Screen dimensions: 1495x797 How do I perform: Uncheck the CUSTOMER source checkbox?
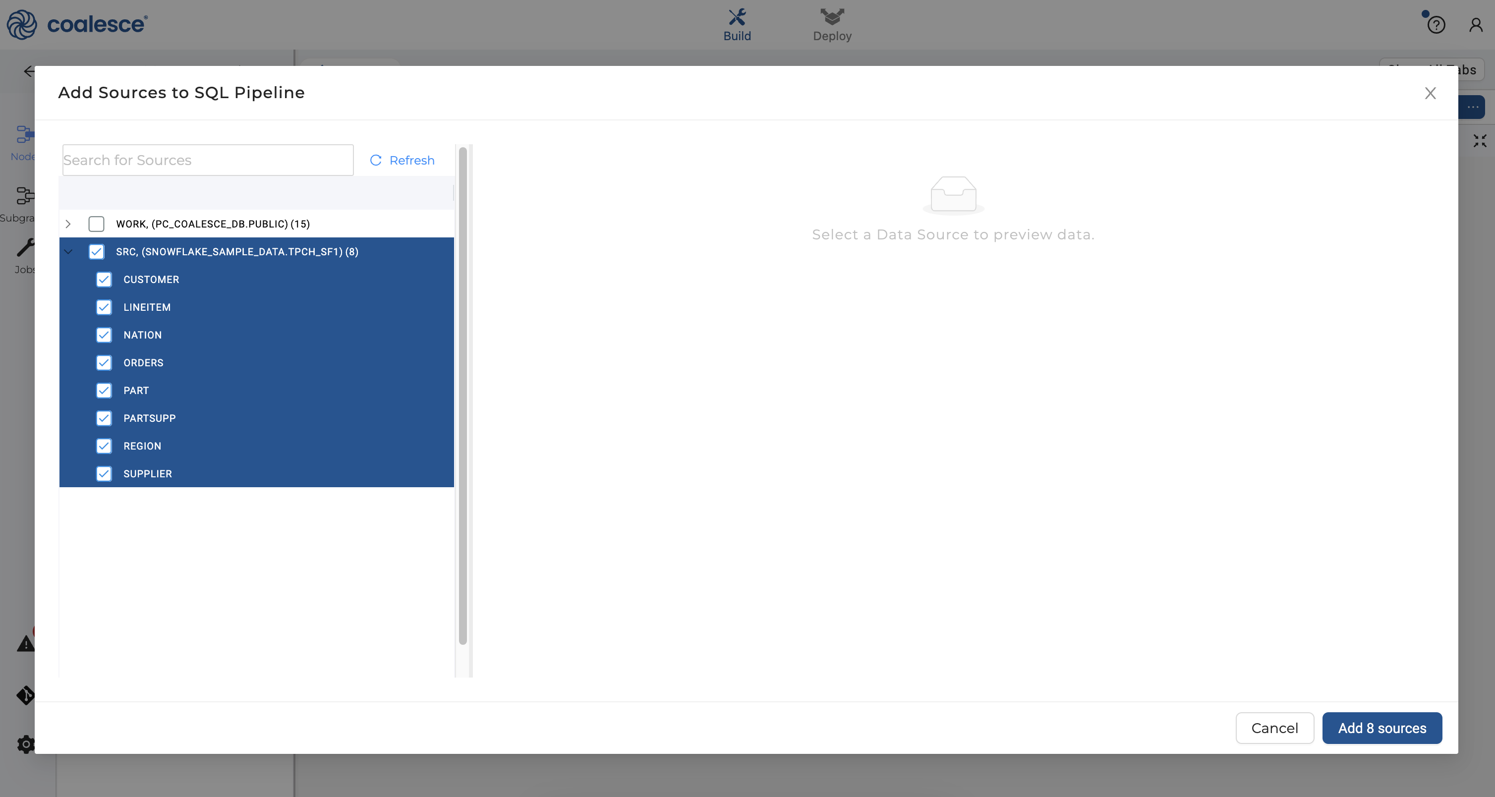tap(104, 280)
